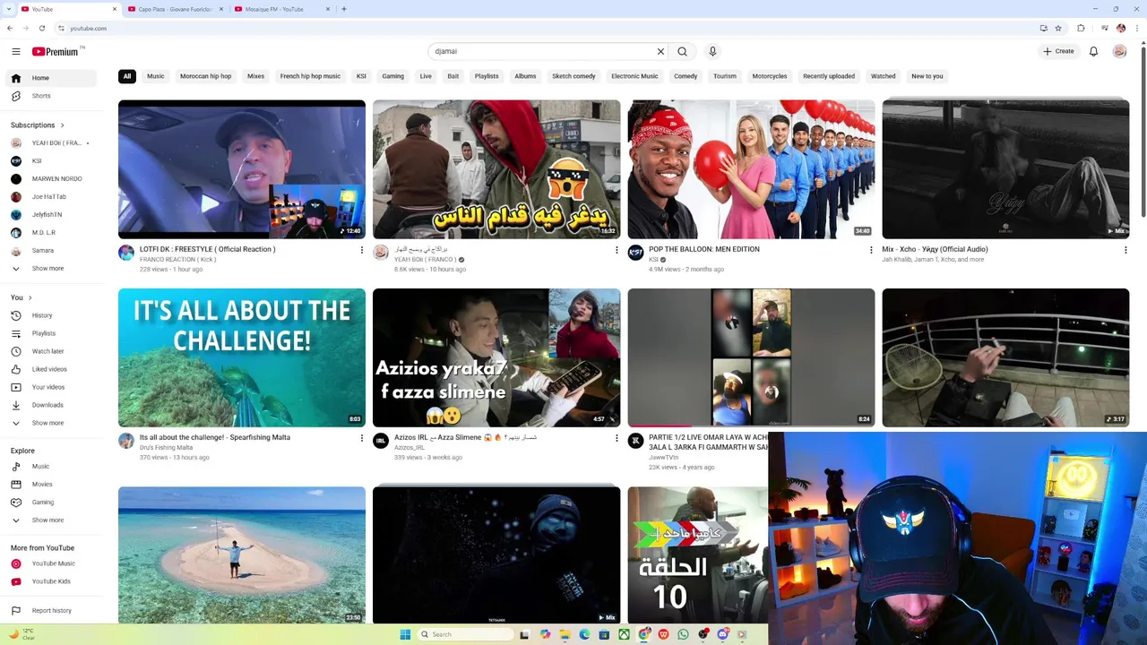Open Xbox app from the taskbar
1147x645 pixels.
(624, 634)
